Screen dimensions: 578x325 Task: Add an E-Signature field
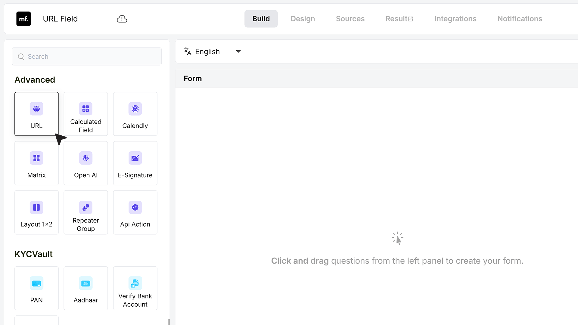click(135, 163)
